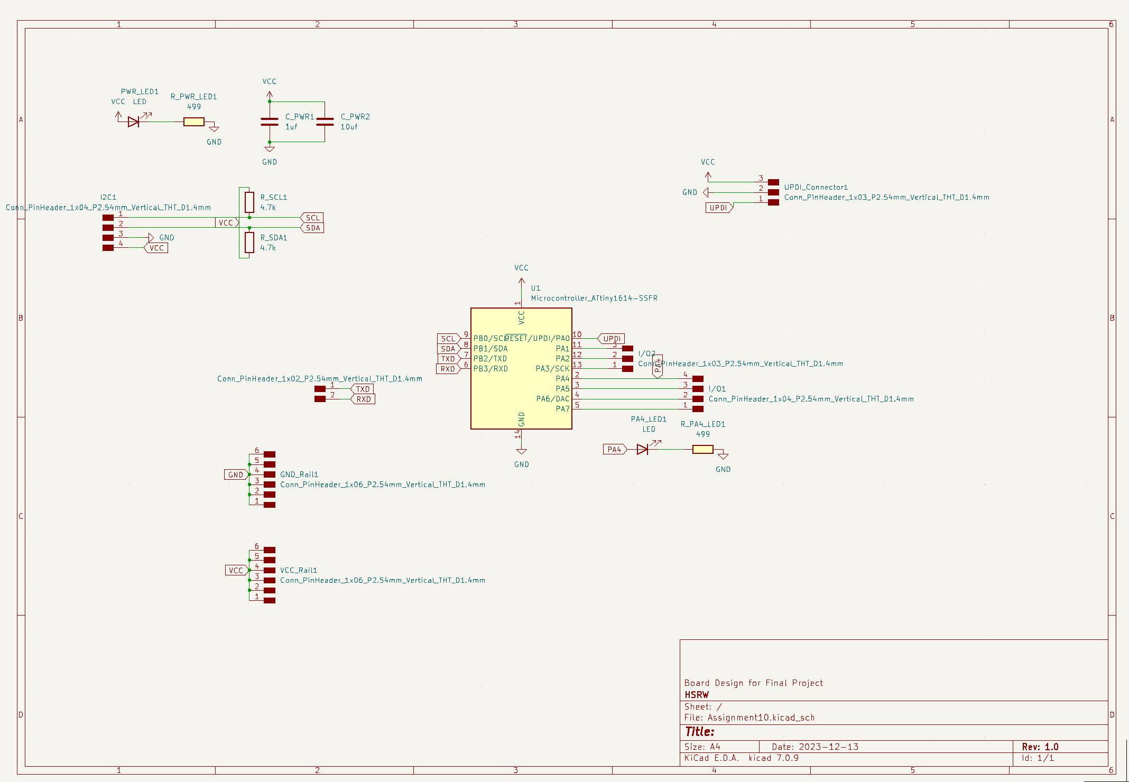
Task: Click the "Microcontroller_ATtiny1614-SSFR" value text
Action: [x=594, y=298]
